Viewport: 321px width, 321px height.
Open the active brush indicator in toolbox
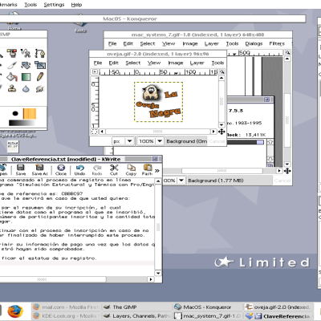coord(15,113)
